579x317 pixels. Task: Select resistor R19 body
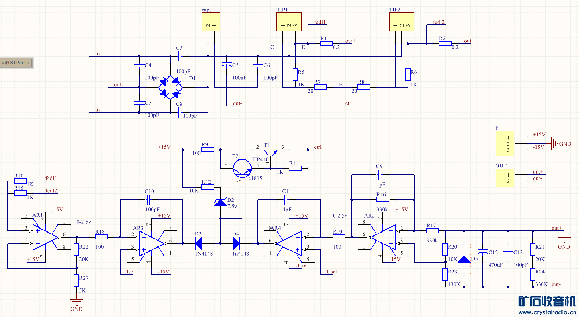(339, 237)
